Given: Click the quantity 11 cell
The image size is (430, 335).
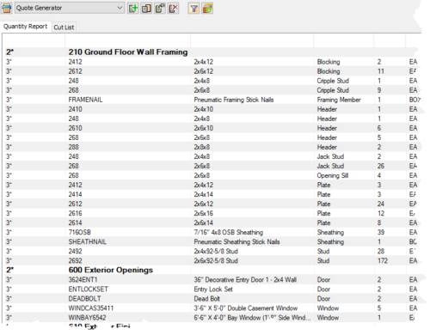Looking at the screenshot, I should (x=381, y=71).
